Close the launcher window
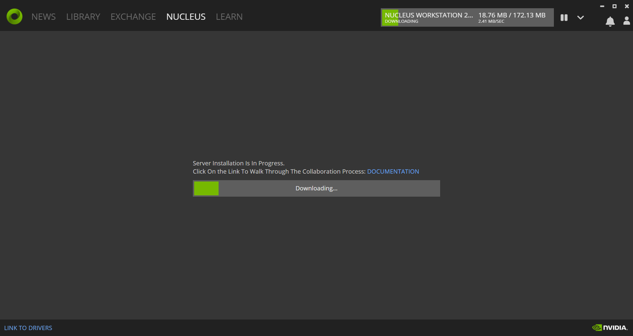The height and width of the screenshot is (336, 633). [x=627, y=6]
